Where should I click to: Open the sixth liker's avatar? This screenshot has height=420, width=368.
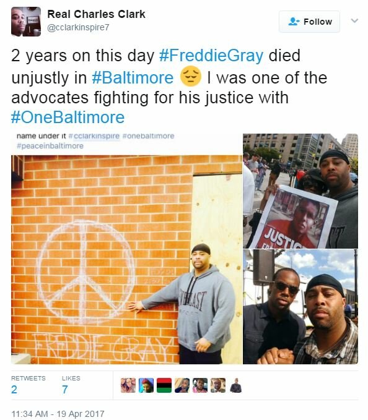point(218,385)
